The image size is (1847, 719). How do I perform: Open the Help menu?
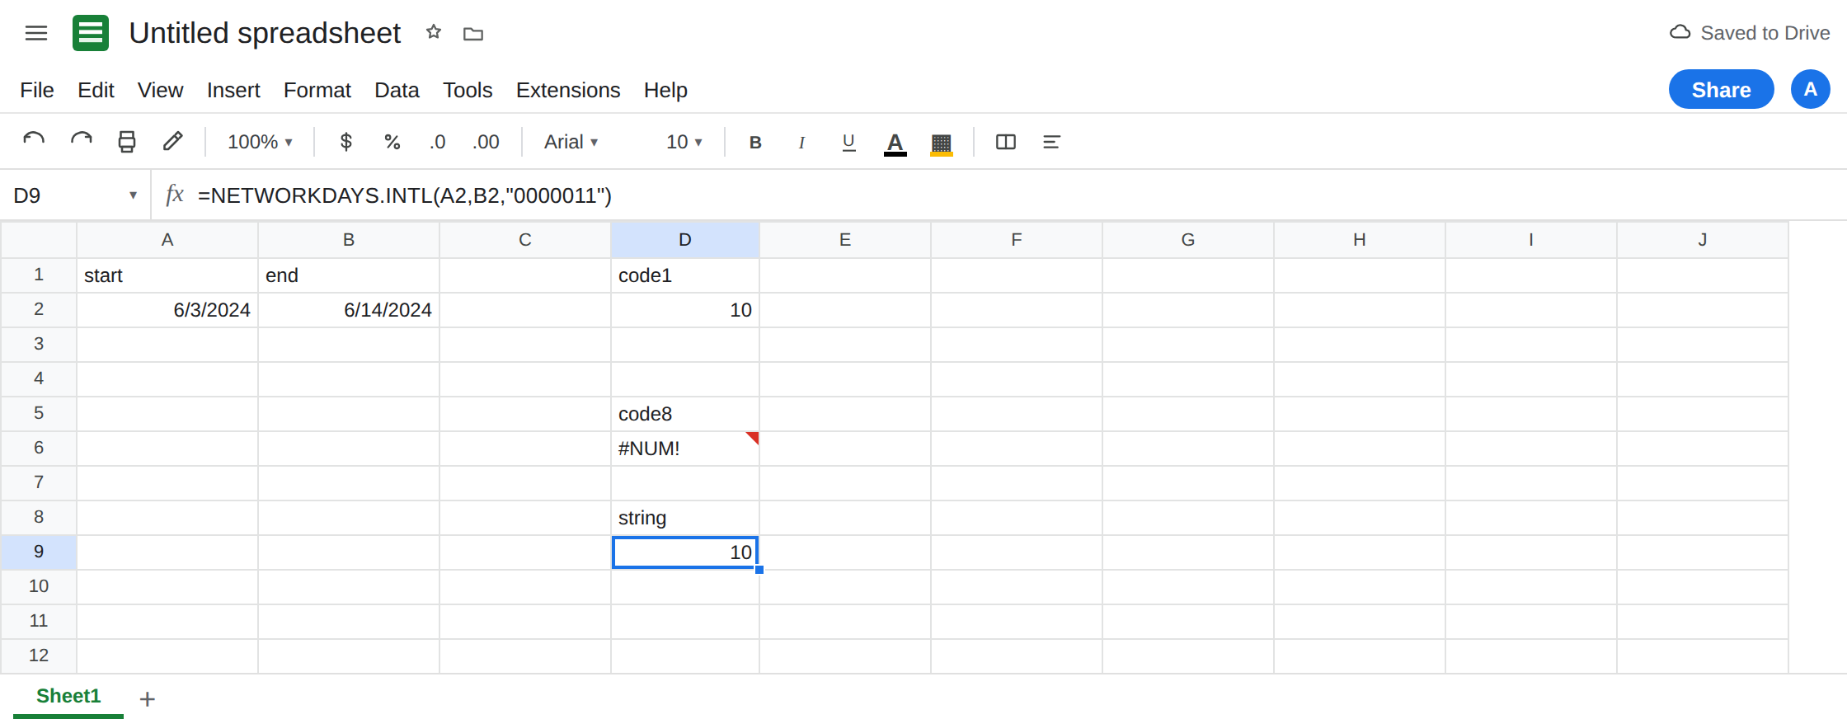[x=665, y=90]
